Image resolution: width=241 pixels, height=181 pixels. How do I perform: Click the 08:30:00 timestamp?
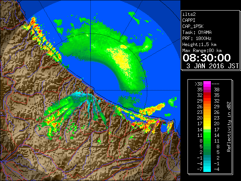tap(207, 58)
